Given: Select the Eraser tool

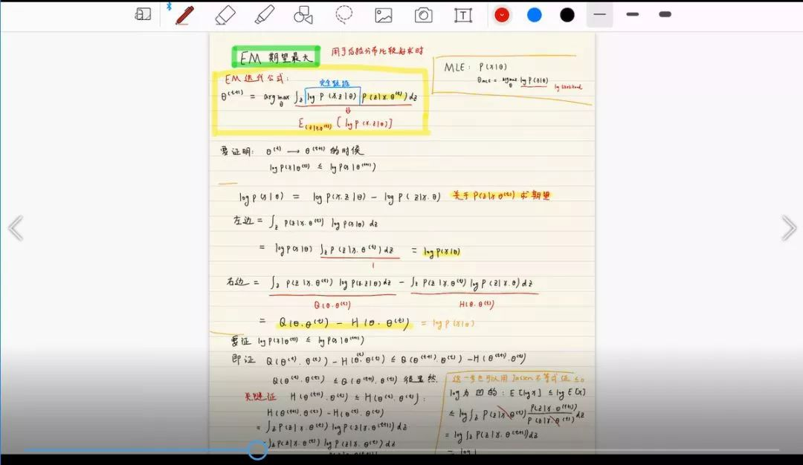Looking at the screenshot, I should point(225,15).
